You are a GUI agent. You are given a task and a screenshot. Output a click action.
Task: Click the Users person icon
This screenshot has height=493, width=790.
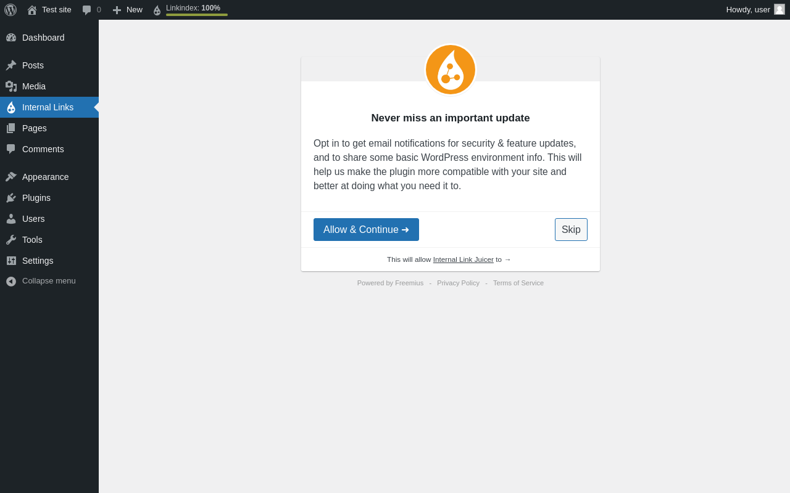pos(11,219)
